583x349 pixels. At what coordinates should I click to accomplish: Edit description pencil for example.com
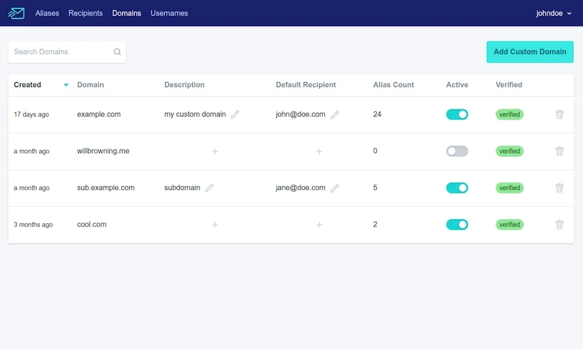[x=235, y=114]
